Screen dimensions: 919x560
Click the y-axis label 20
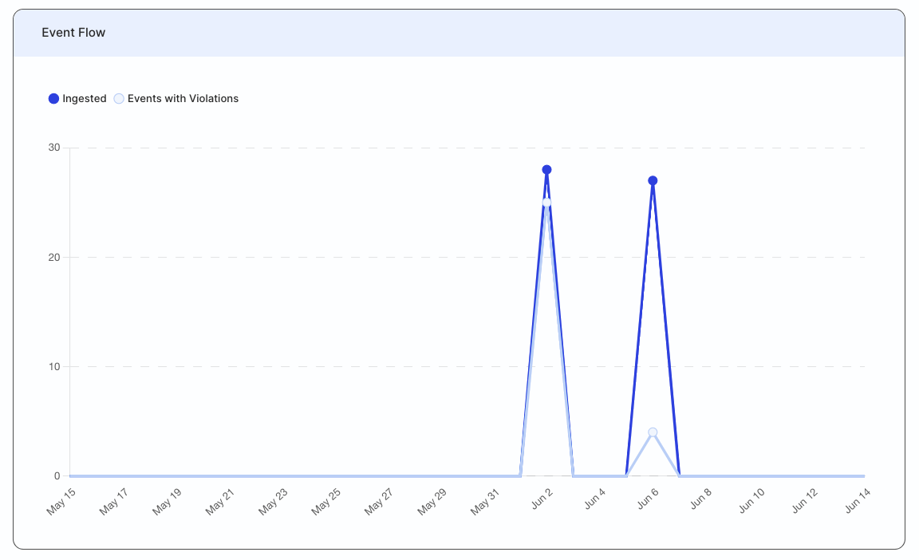point(54,257)
